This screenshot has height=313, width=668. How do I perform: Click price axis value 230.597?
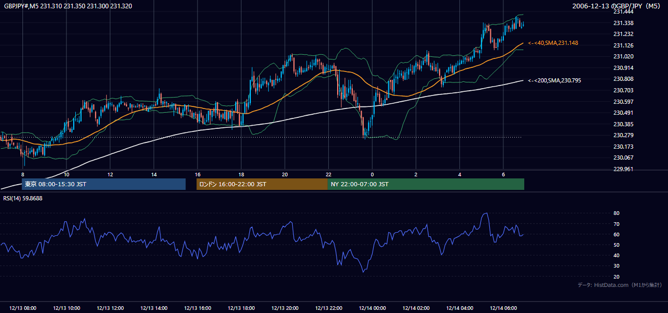pyautogui.click(x=623, y=102)
